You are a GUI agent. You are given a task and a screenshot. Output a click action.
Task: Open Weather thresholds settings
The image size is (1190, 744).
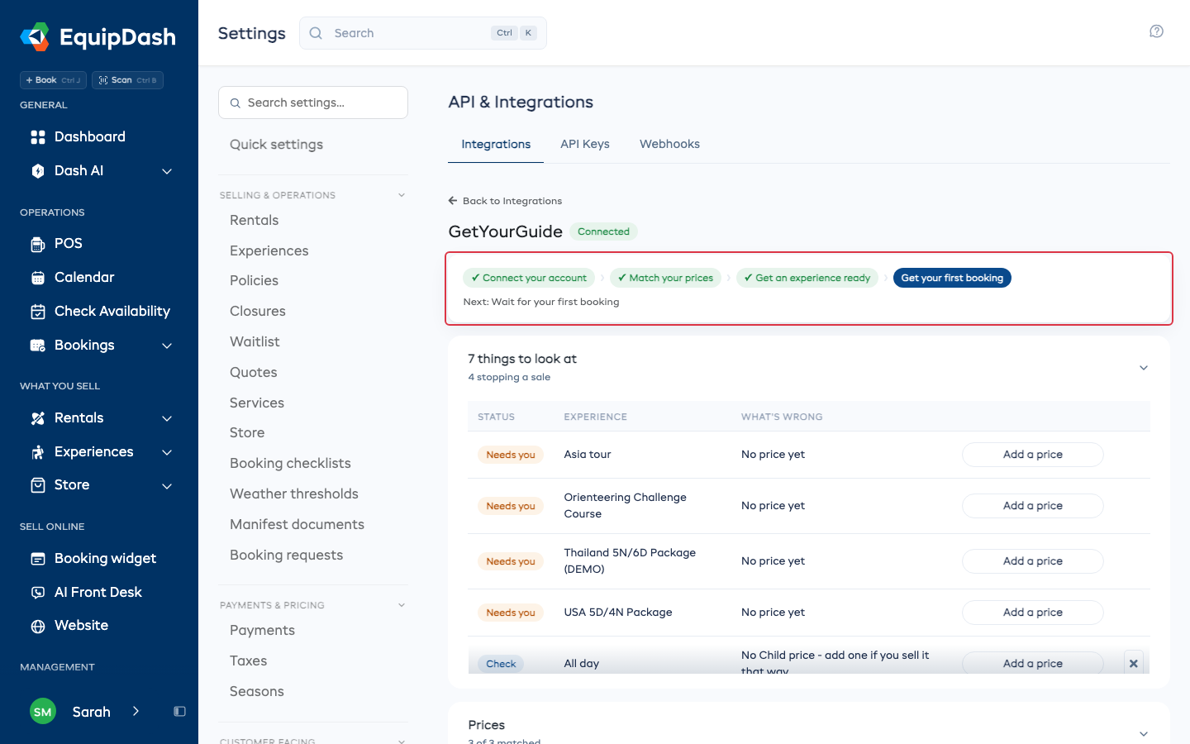click(x=294, y=494)
